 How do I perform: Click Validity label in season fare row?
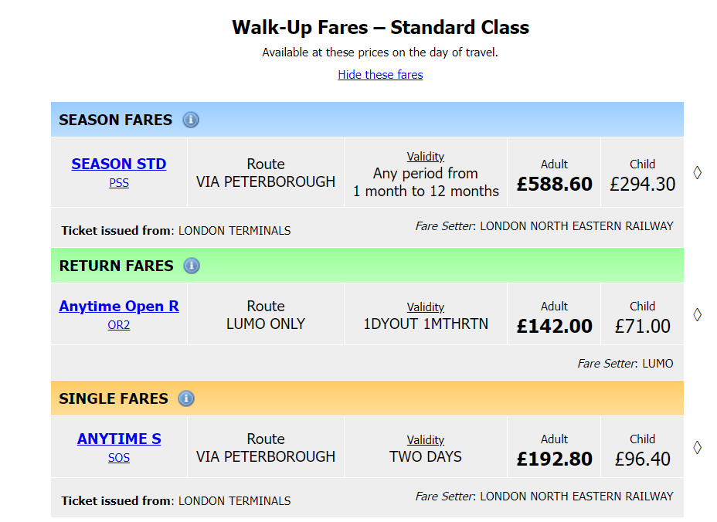[x=426, y=156]
